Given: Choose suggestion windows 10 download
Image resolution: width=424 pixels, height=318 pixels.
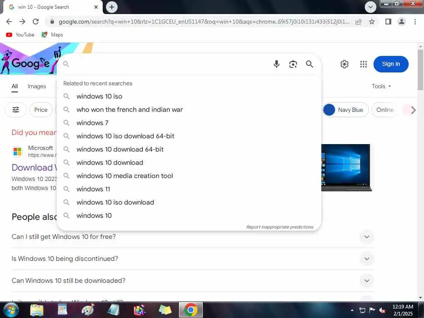Looking at the screenshot, I should click(x=189, y=162).
